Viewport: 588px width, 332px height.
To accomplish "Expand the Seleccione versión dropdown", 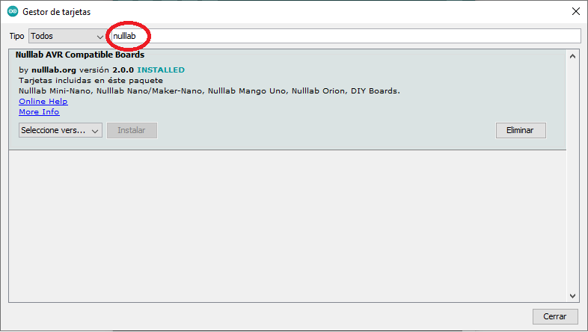I will 61,130.
